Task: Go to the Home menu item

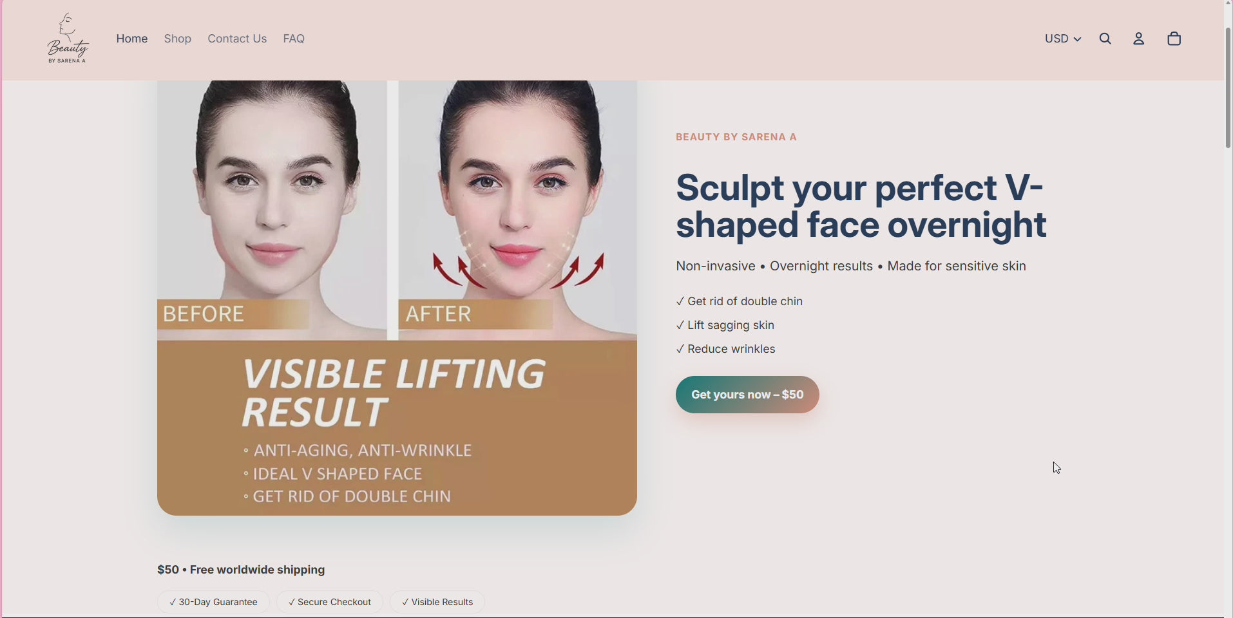Action: 132,39
